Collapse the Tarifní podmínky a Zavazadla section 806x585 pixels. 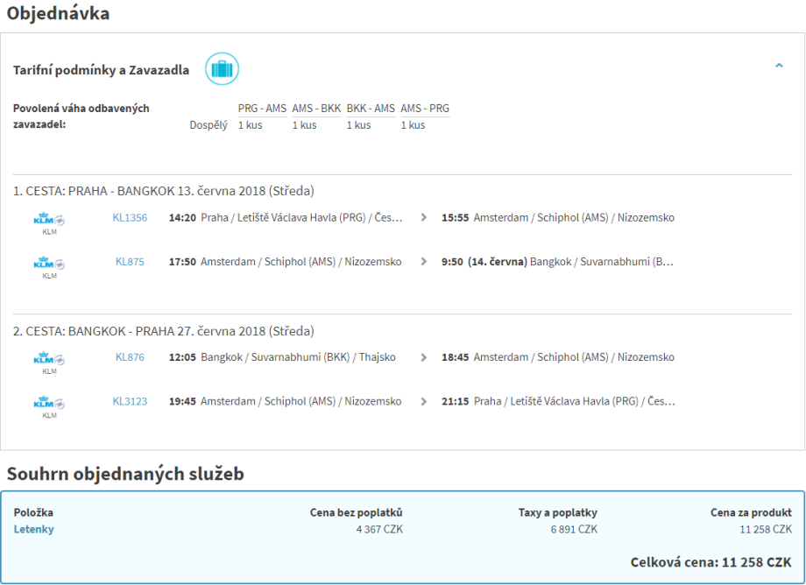(779, 66)
